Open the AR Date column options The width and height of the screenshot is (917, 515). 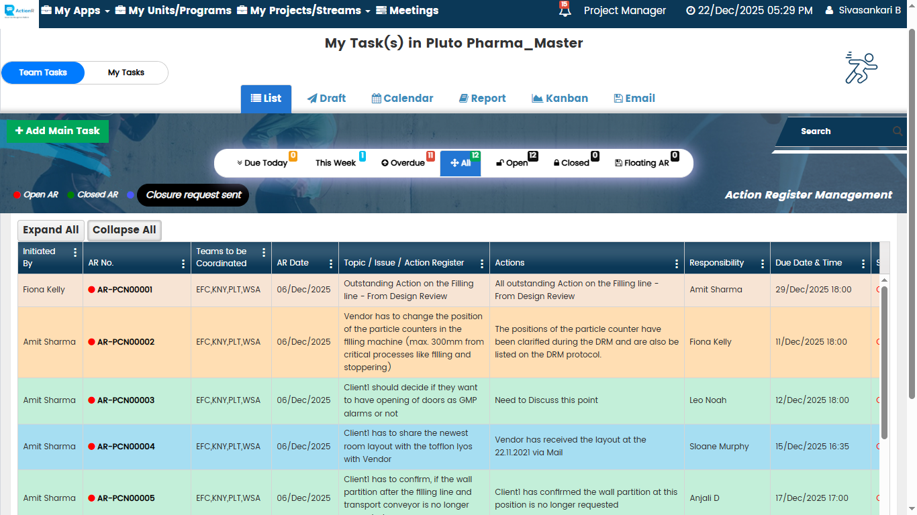[x=331, y=264]
